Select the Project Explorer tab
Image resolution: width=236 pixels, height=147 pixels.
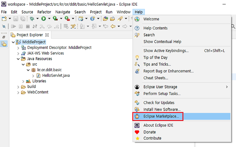(30, 35)
